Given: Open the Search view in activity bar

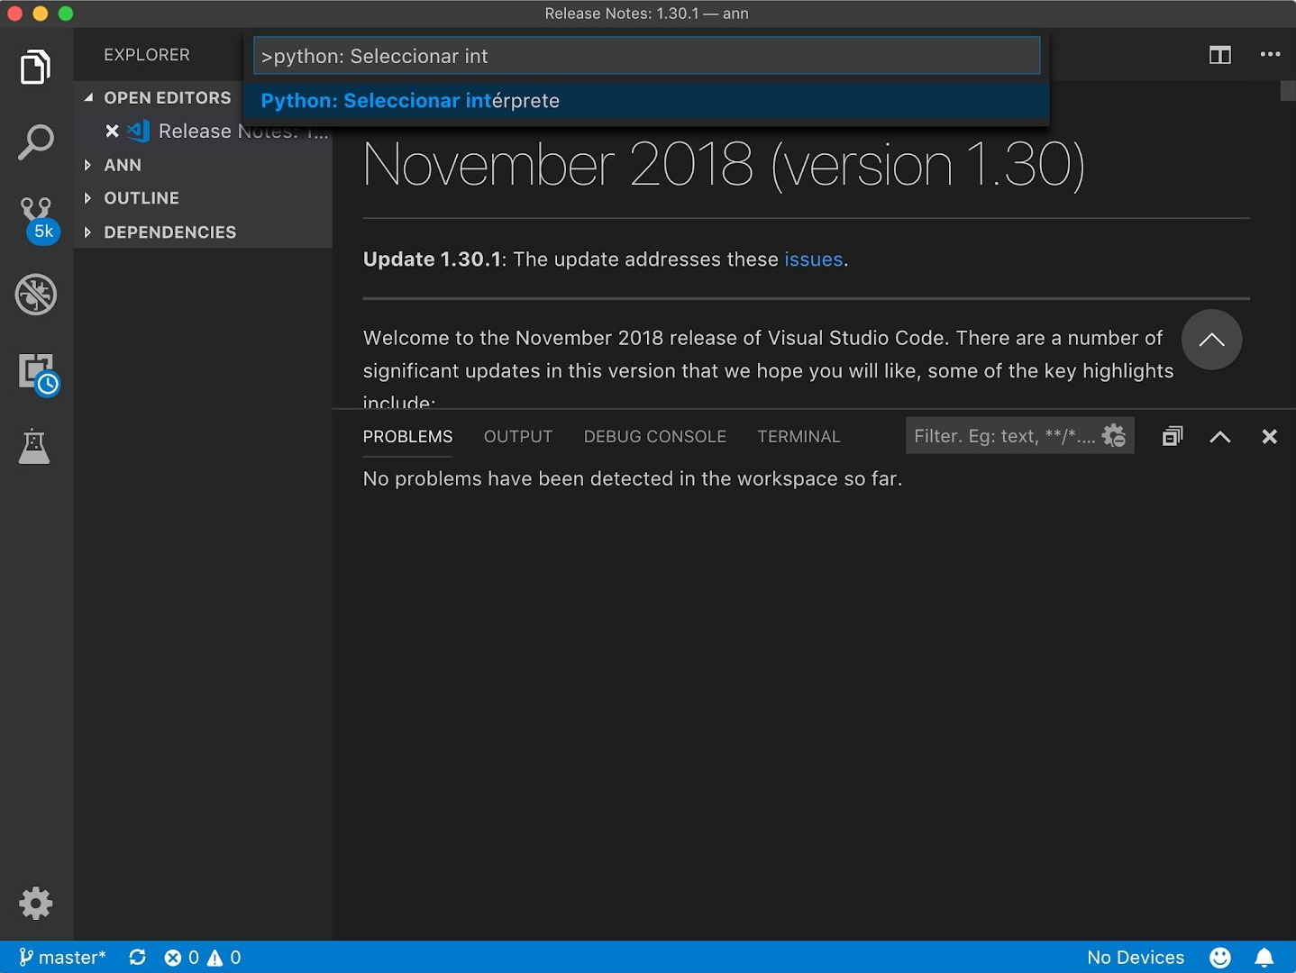Looking at the screenshot, I should tap(36, 142).
